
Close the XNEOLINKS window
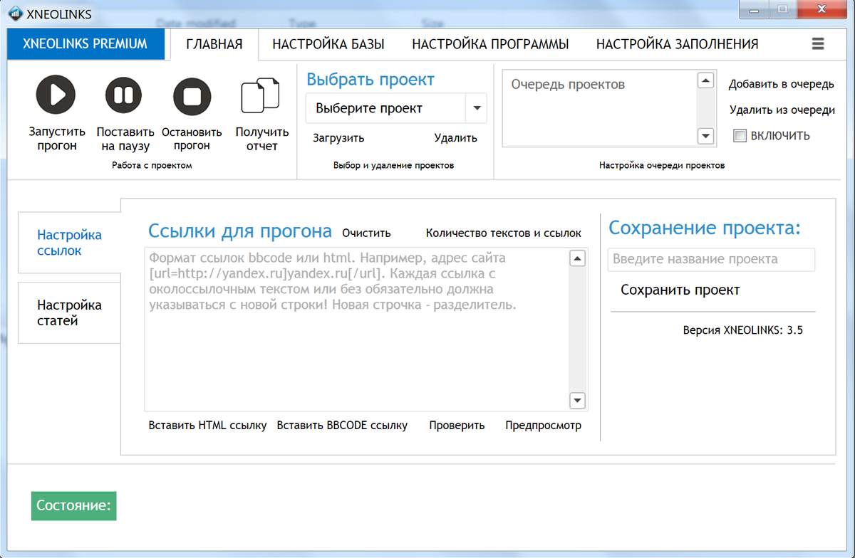coord(821,9)
